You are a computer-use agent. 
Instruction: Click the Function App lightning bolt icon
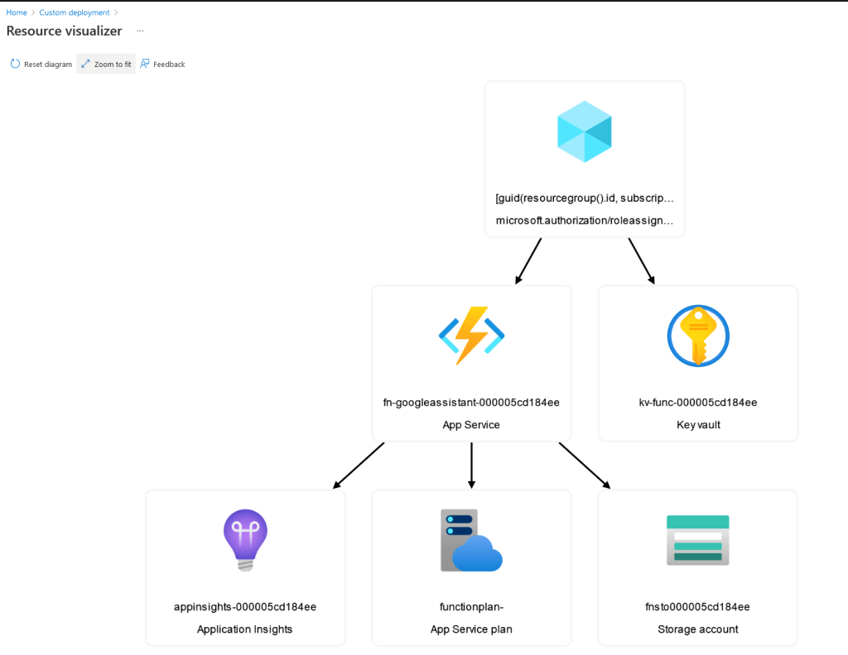(471, 335)
